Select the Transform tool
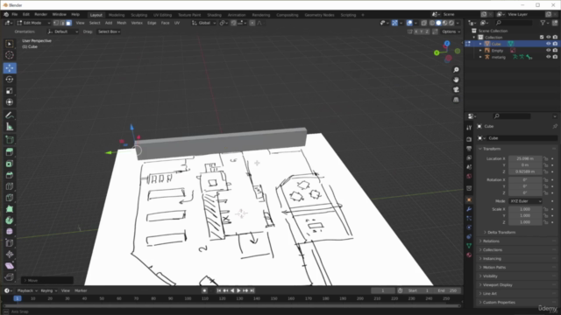 [x=10, y=102]
